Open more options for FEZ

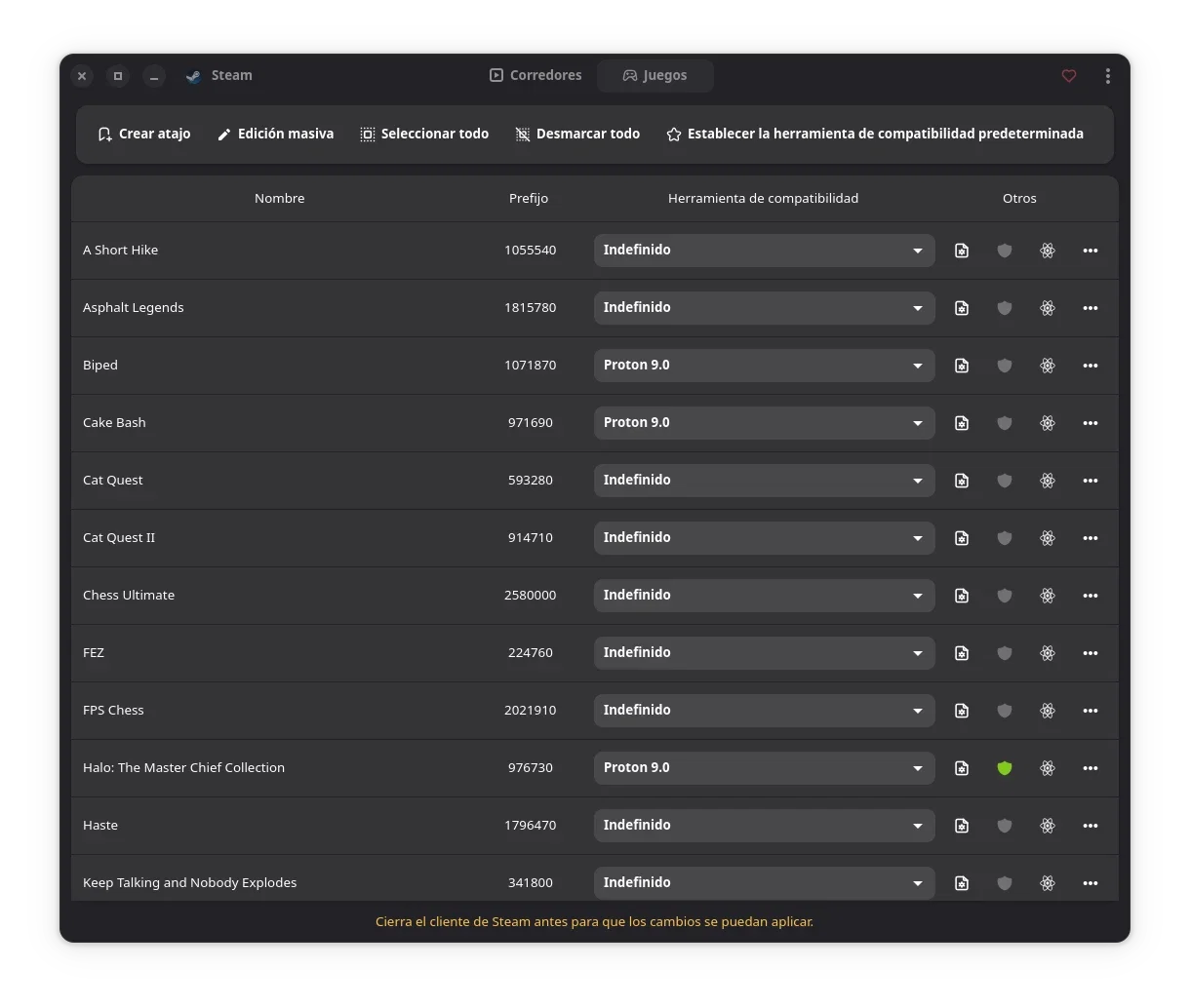point(1091,653)
